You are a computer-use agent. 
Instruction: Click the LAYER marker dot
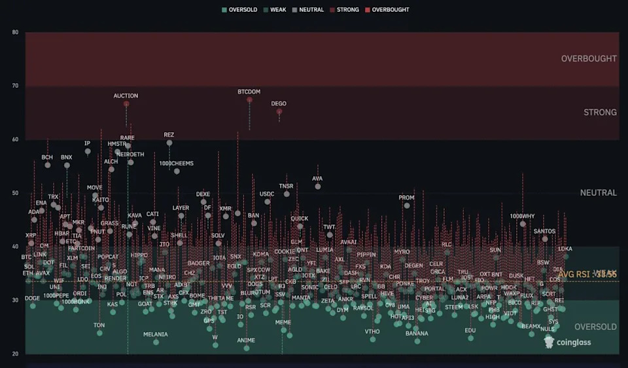click(181, 215)
